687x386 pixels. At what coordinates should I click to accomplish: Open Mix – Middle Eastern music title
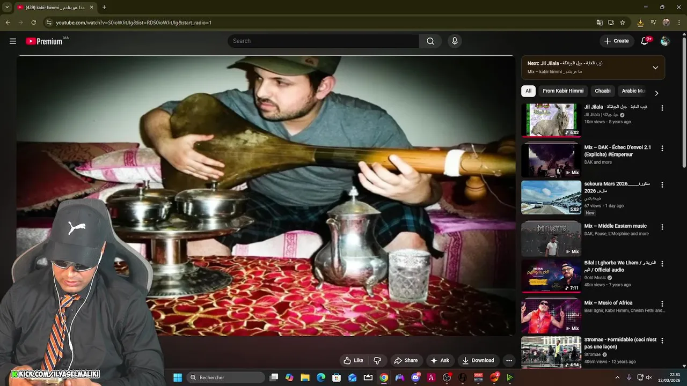(615, 226)
